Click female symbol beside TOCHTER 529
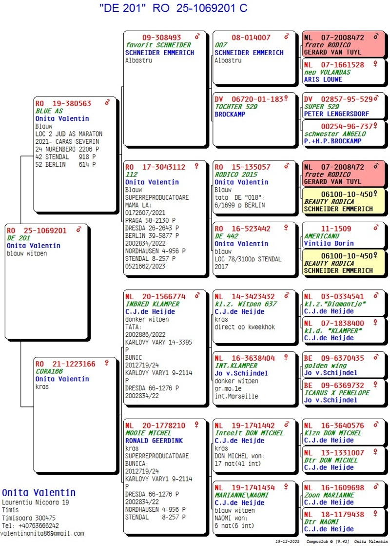Screen dimensions: 390x560 click(286, 99)
